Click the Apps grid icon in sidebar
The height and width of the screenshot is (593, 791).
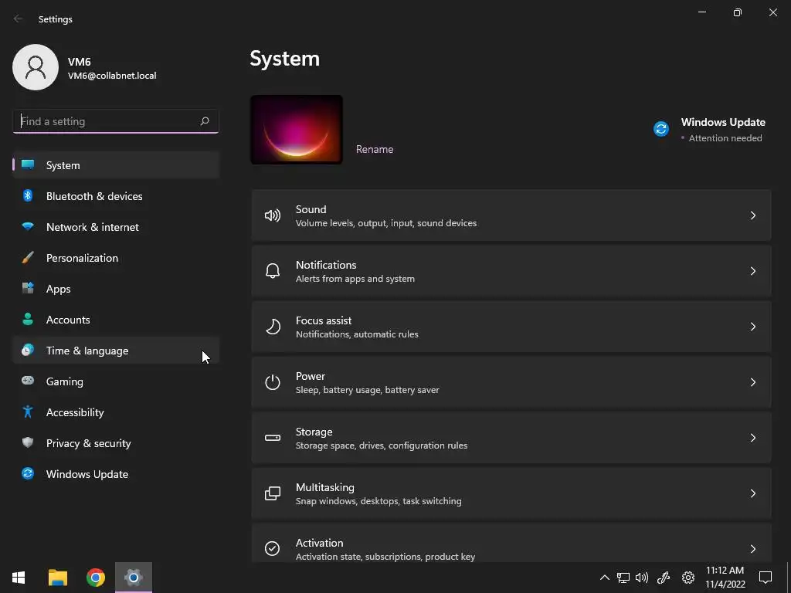tap(28, 288)
